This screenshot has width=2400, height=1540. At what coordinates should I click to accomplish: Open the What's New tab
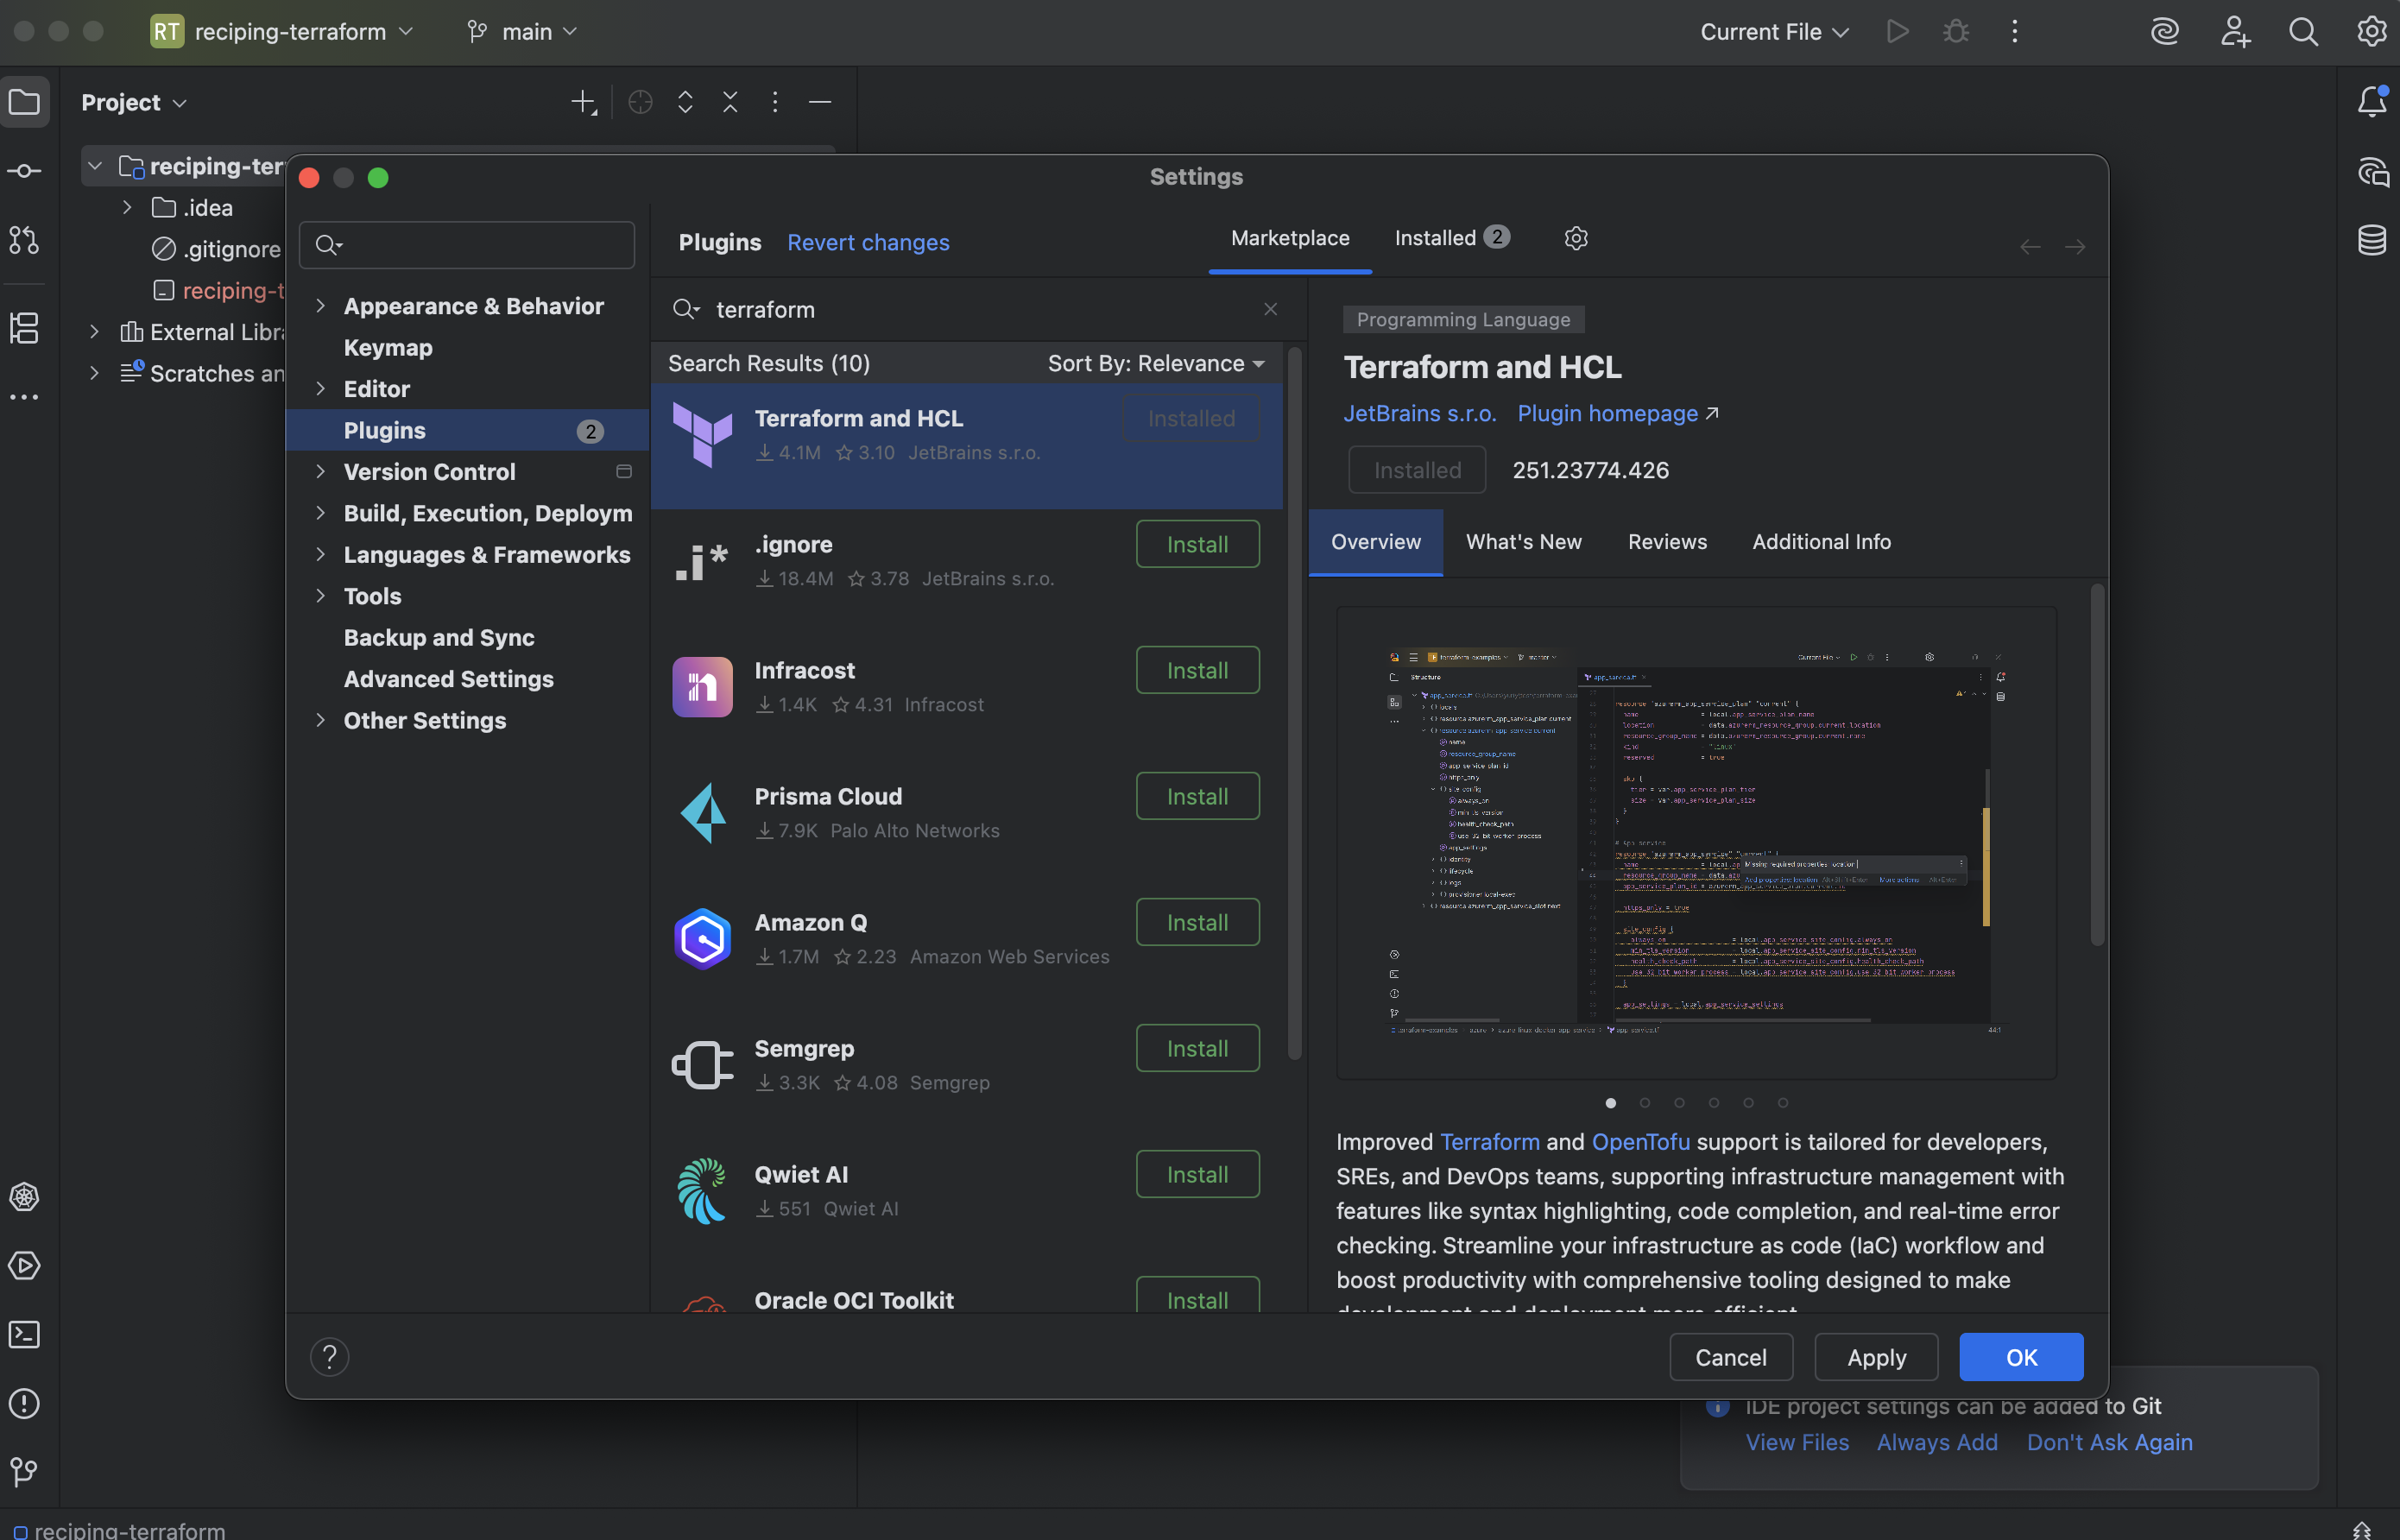tap(1523, 541)
